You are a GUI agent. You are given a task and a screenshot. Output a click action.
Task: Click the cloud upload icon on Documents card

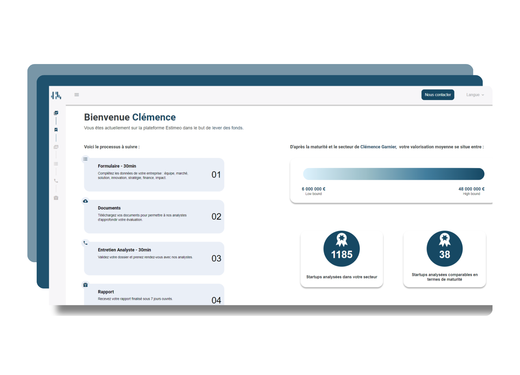pos(86,201)
